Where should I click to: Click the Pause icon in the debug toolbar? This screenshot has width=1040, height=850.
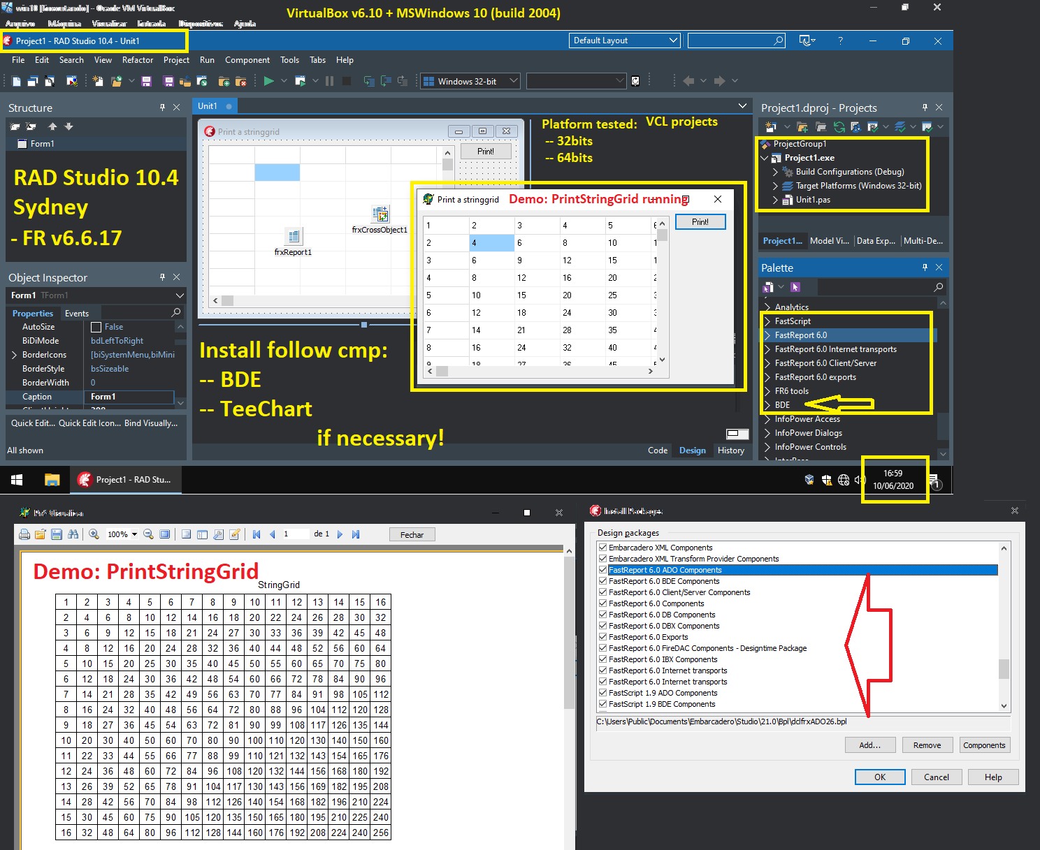pos(329,81)
